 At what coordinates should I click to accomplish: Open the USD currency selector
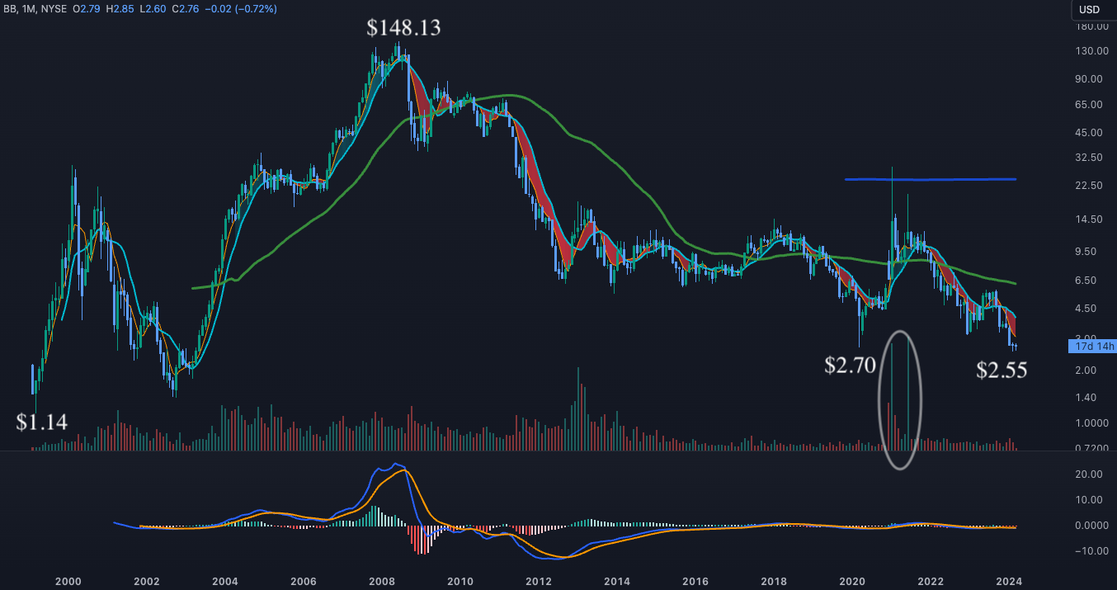click(1090, 10)
